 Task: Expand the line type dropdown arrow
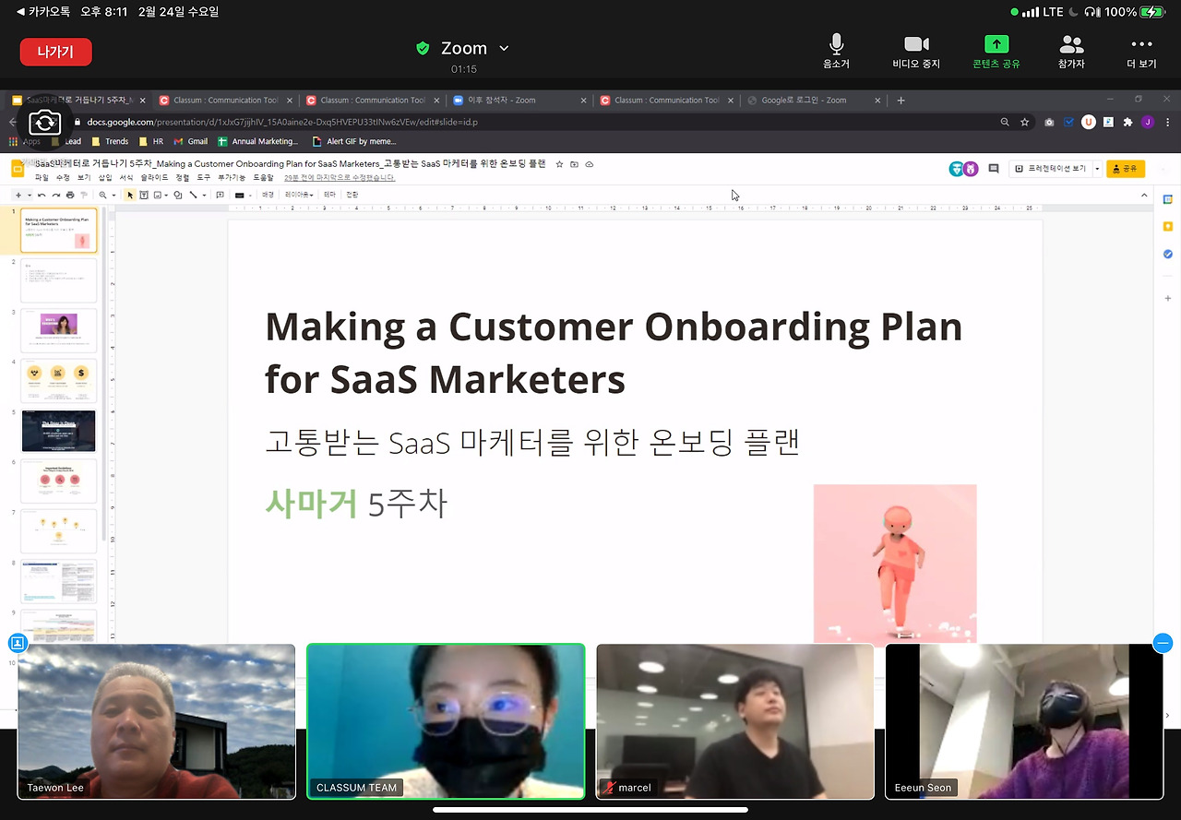point(203,196)
